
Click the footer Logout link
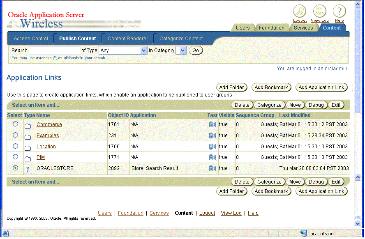[x=207, y=213]
